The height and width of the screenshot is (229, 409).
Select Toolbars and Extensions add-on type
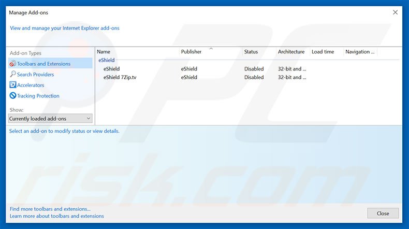click(50, 63)
